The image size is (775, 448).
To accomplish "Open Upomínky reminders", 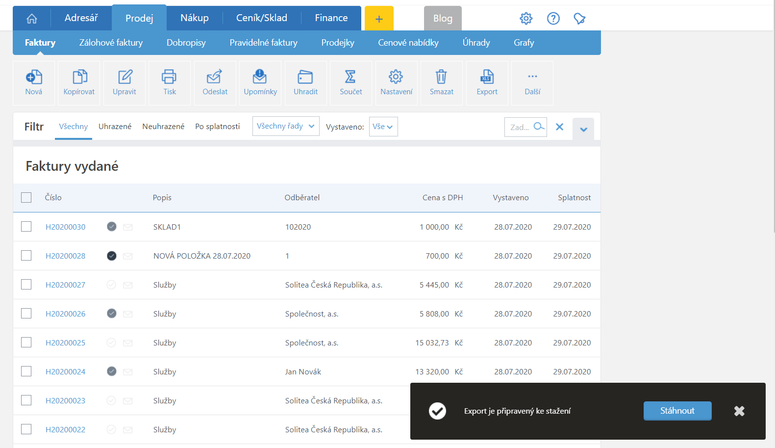I will 260,83.
